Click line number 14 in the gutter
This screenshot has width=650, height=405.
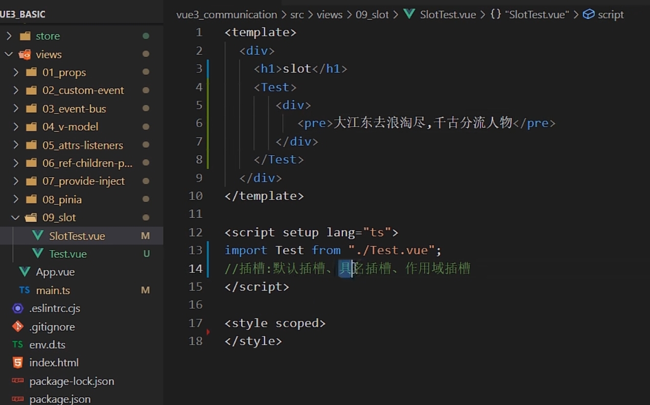click(195, 269)
